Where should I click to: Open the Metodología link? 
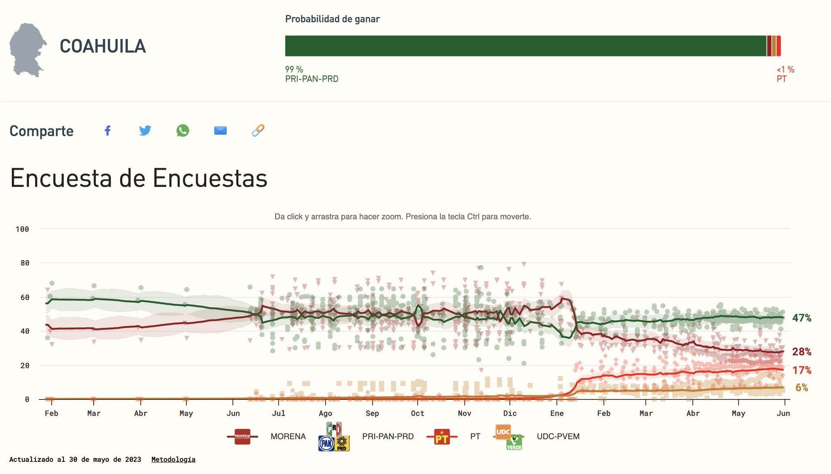tap(173, 459)
